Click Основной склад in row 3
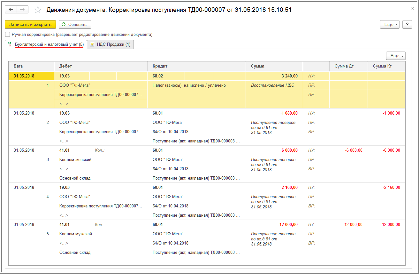This screenshot has width=419, height=274. (75, 178)
